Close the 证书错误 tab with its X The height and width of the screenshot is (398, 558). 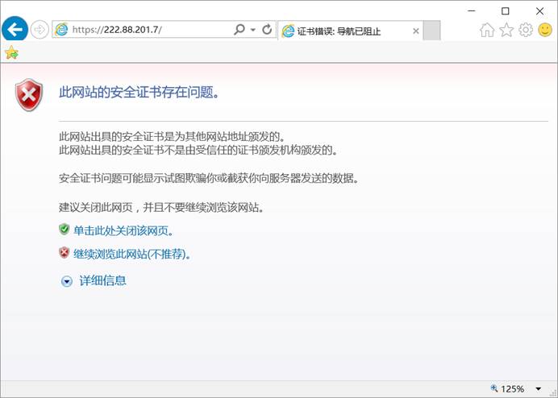click(x=416, y=31)
